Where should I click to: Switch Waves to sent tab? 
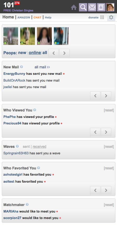click(x=26, y=147)
